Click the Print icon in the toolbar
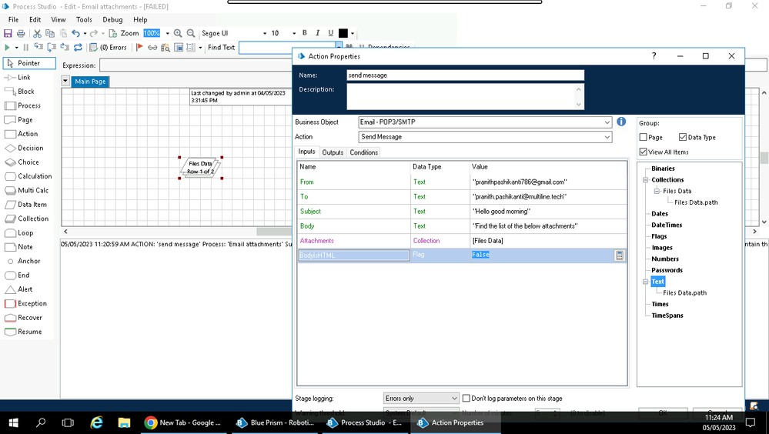Viewport: 769px width, 434px height. coord(21,34)
